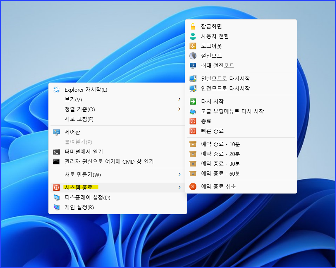Expand the 시스템 종료 submenu arrow

[x=179, y=188]
